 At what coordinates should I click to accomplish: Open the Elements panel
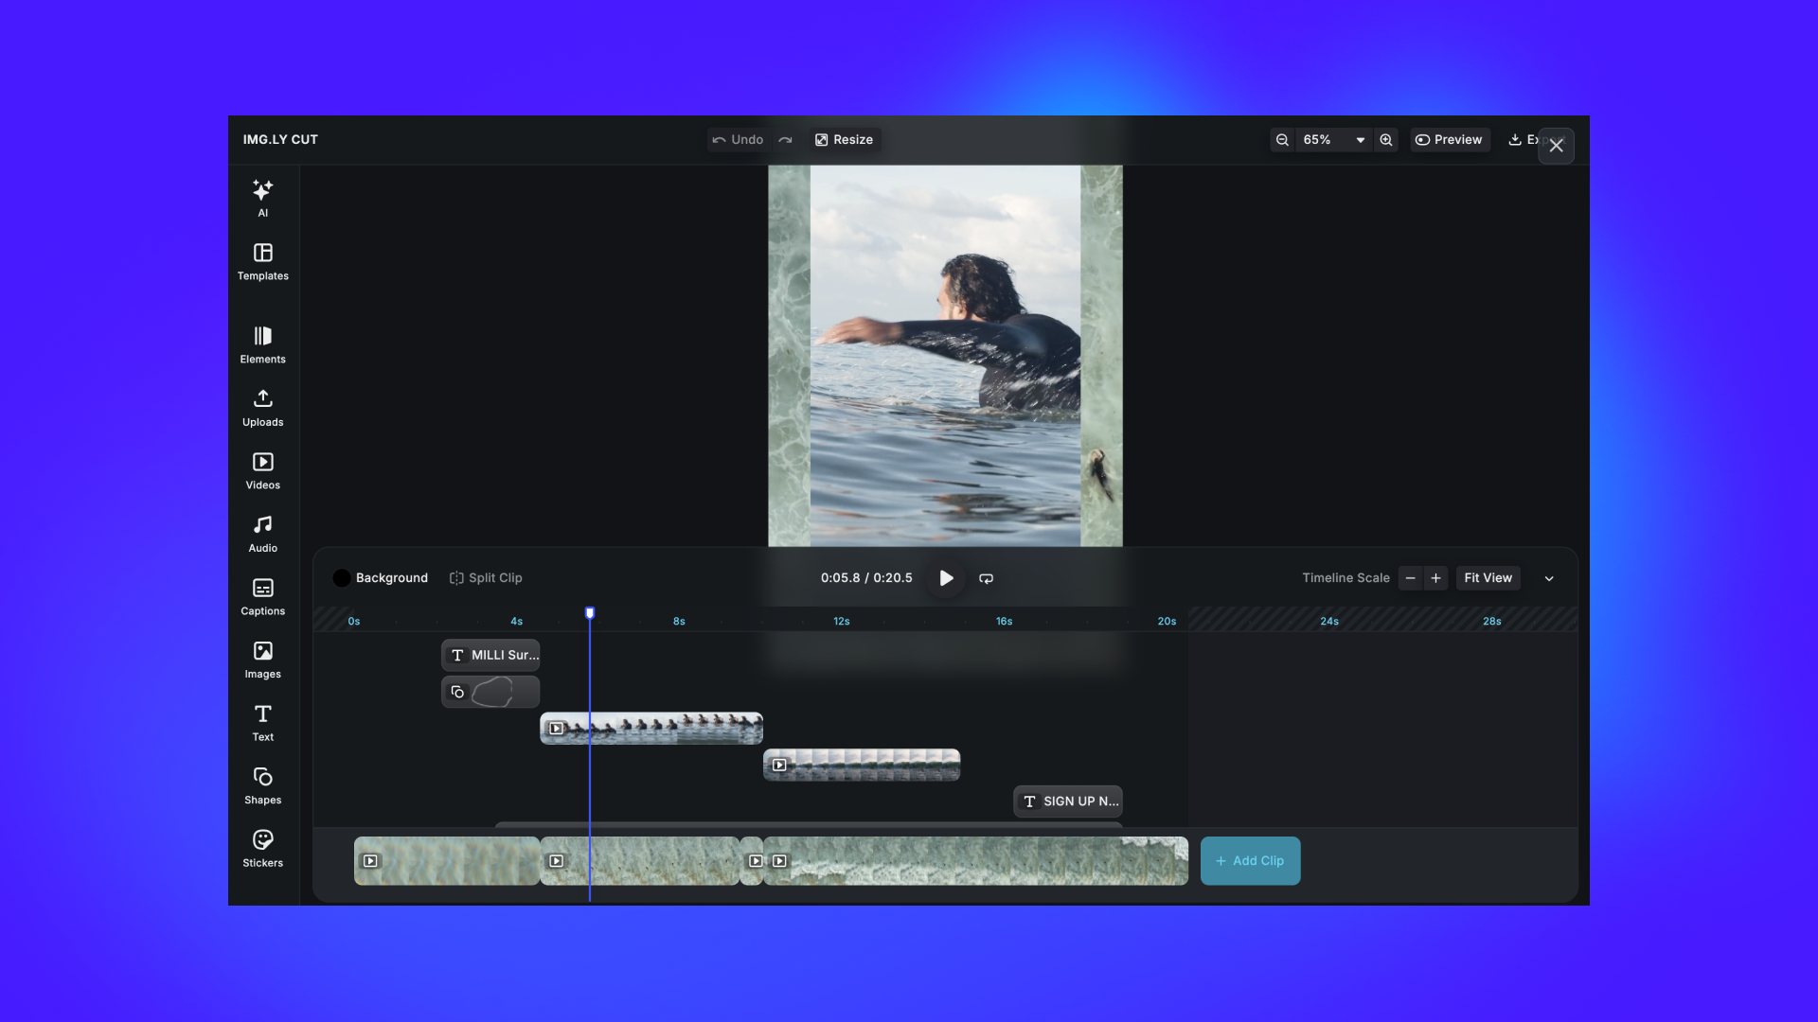(262, 343)
